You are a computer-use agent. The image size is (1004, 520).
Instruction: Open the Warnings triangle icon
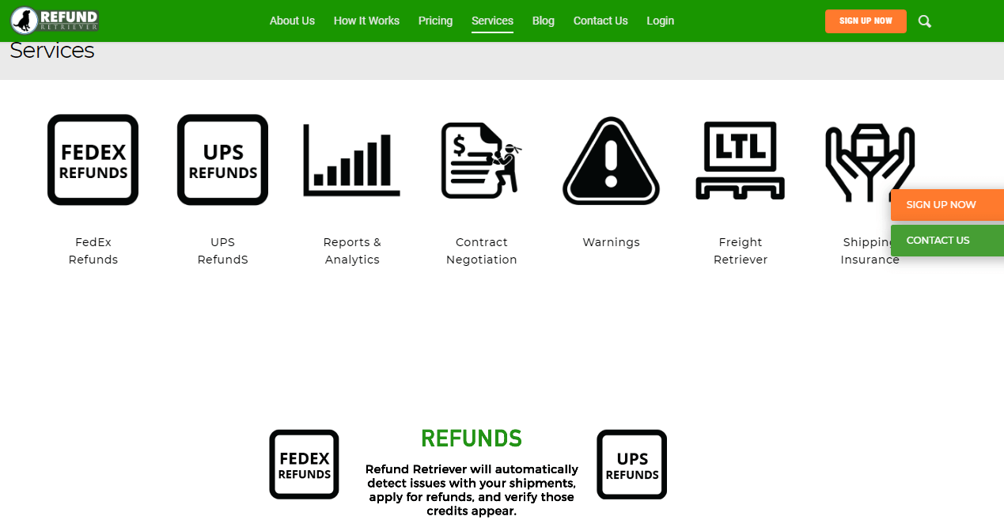611,161
